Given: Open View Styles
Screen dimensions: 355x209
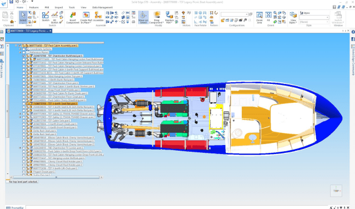Looking at the screenshot, I should [x=293, y=18].
